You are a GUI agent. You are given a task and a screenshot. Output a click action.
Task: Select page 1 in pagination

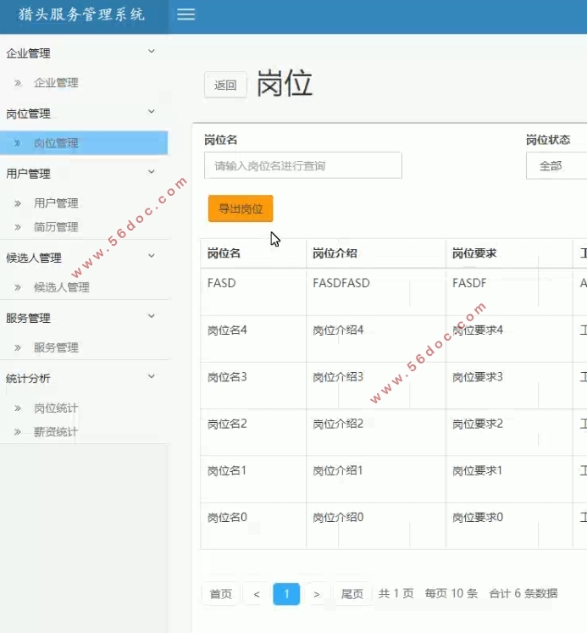[286, 594]
